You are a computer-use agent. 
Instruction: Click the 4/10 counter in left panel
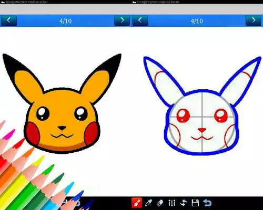tap(66, 21)
